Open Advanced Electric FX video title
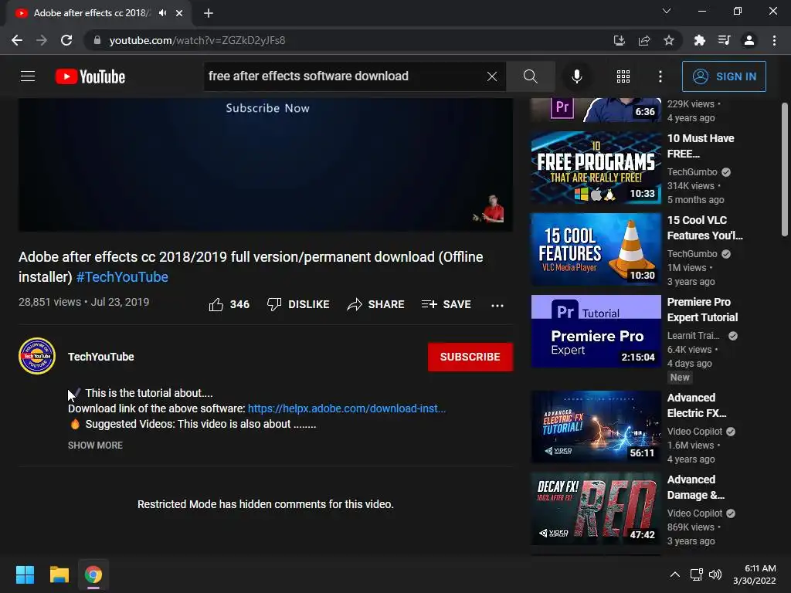791x593 pixels. [697, 405]
